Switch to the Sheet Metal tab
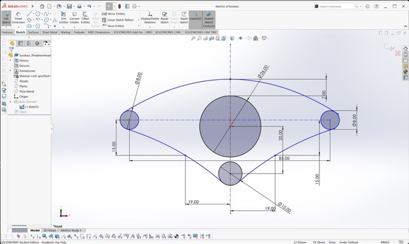This screenshot has width=409, height=244. pos(50,33)
